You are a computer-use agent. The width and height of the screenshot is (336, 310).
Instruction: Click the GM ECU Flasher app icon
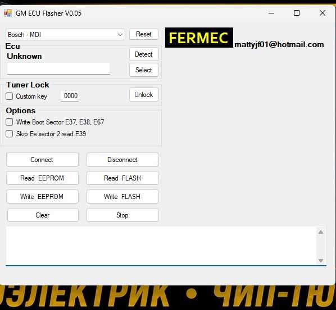click(x=8, y=13)
